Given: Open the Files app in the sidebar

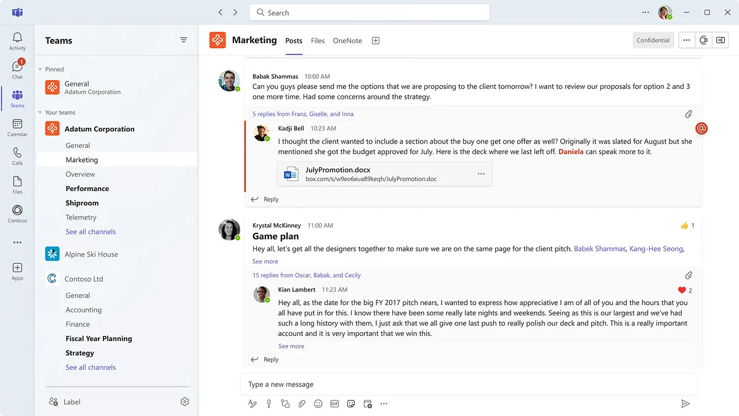Looking at the screenshot, I should click(17, 185).
